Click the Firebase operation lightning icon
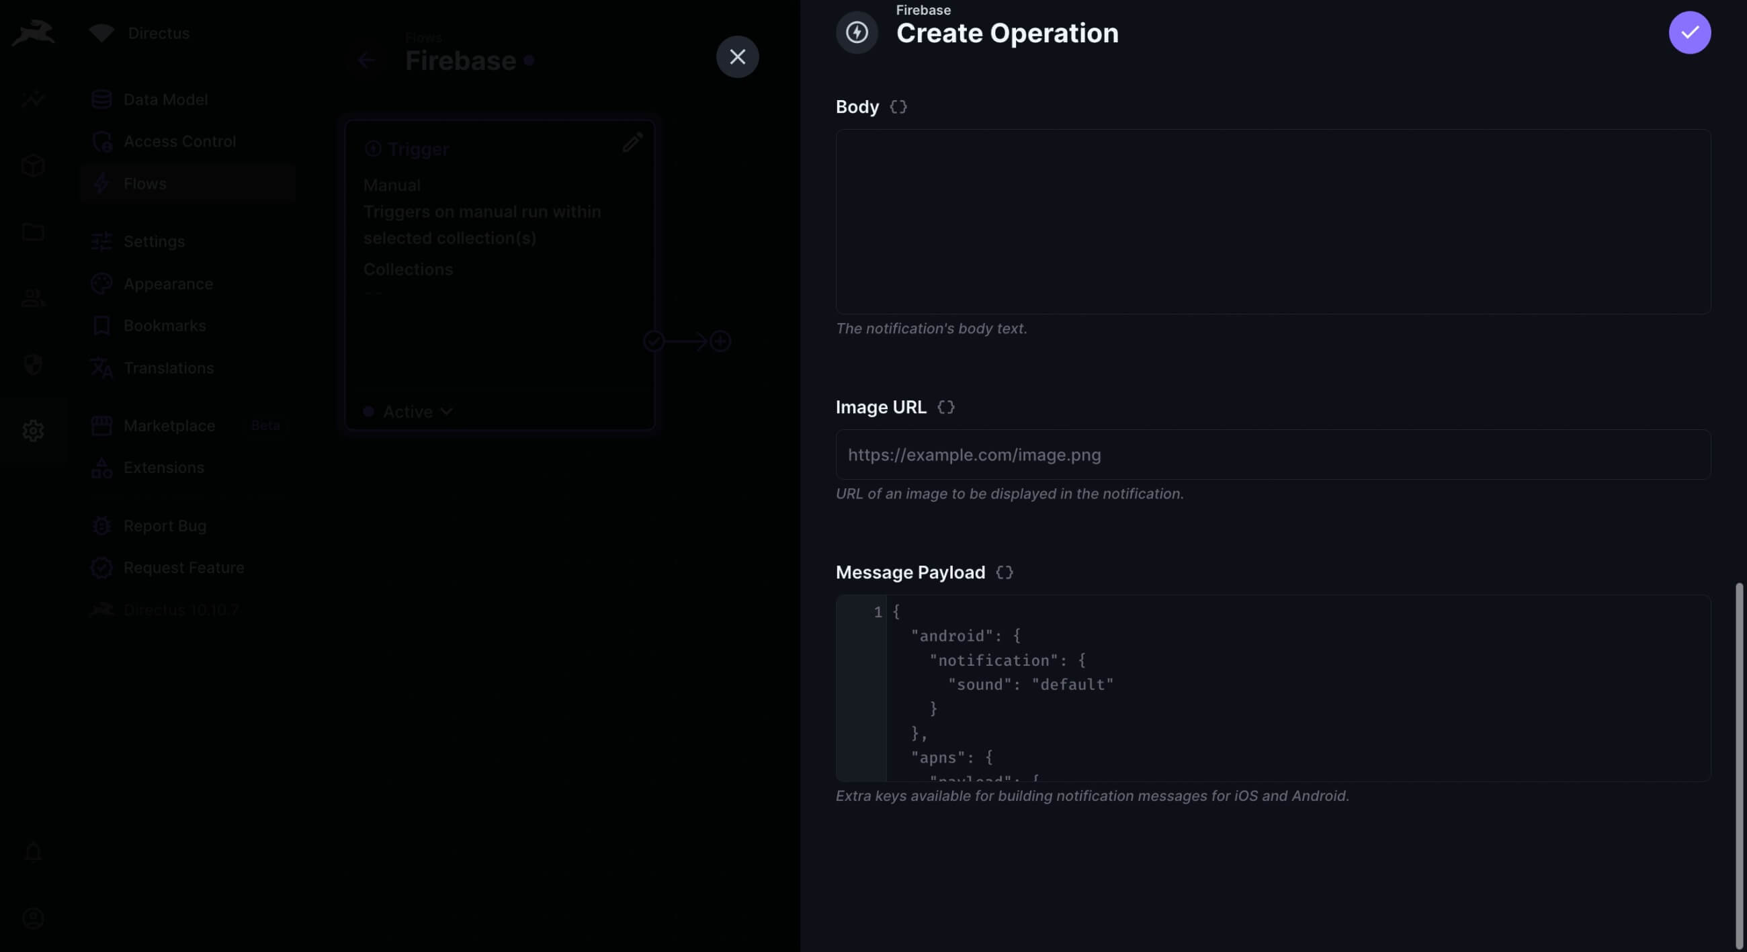 tap(857, 32)
